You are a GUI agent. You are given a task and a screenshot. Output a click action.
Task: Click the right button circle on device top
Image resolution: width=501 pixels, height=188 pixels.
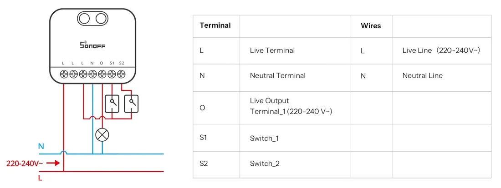(x=101, y=19)
